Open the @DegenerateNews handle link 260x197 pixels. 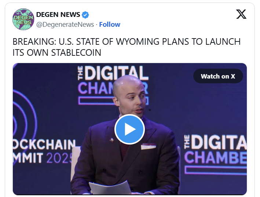tap(65, 25)
